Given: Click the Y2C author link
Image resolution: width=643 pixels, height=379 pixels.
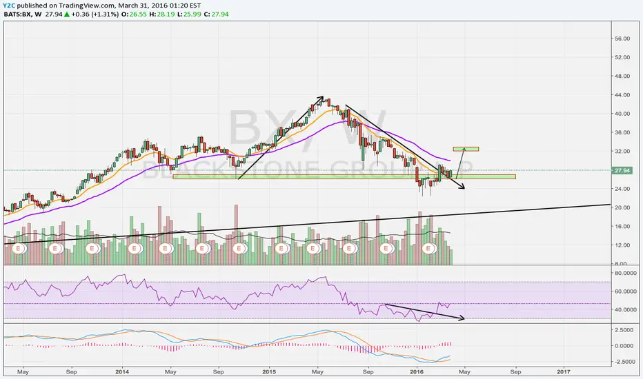Looking at the screenshot, I should [x=9, y=6].
